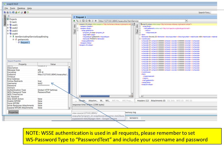This screenshot has width=224, height=146.
Task: Click the first icon in the main toolbar
Action: pos(5,13)
